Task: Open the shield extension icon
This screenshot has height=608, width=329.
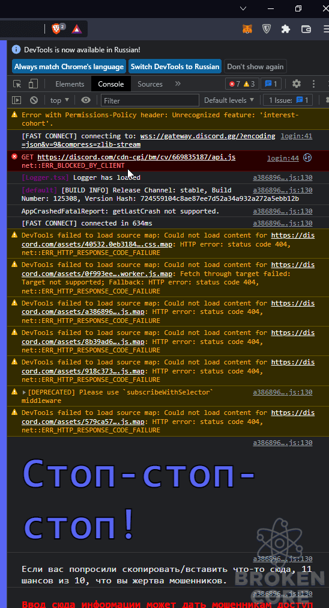Action: [x=267, y=29]
